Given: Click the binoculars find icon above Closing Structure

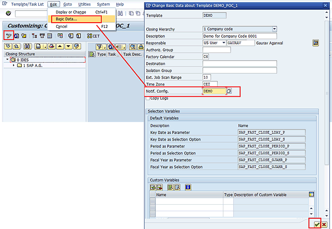Looking at the screenshot, I should tap(27, 46).
